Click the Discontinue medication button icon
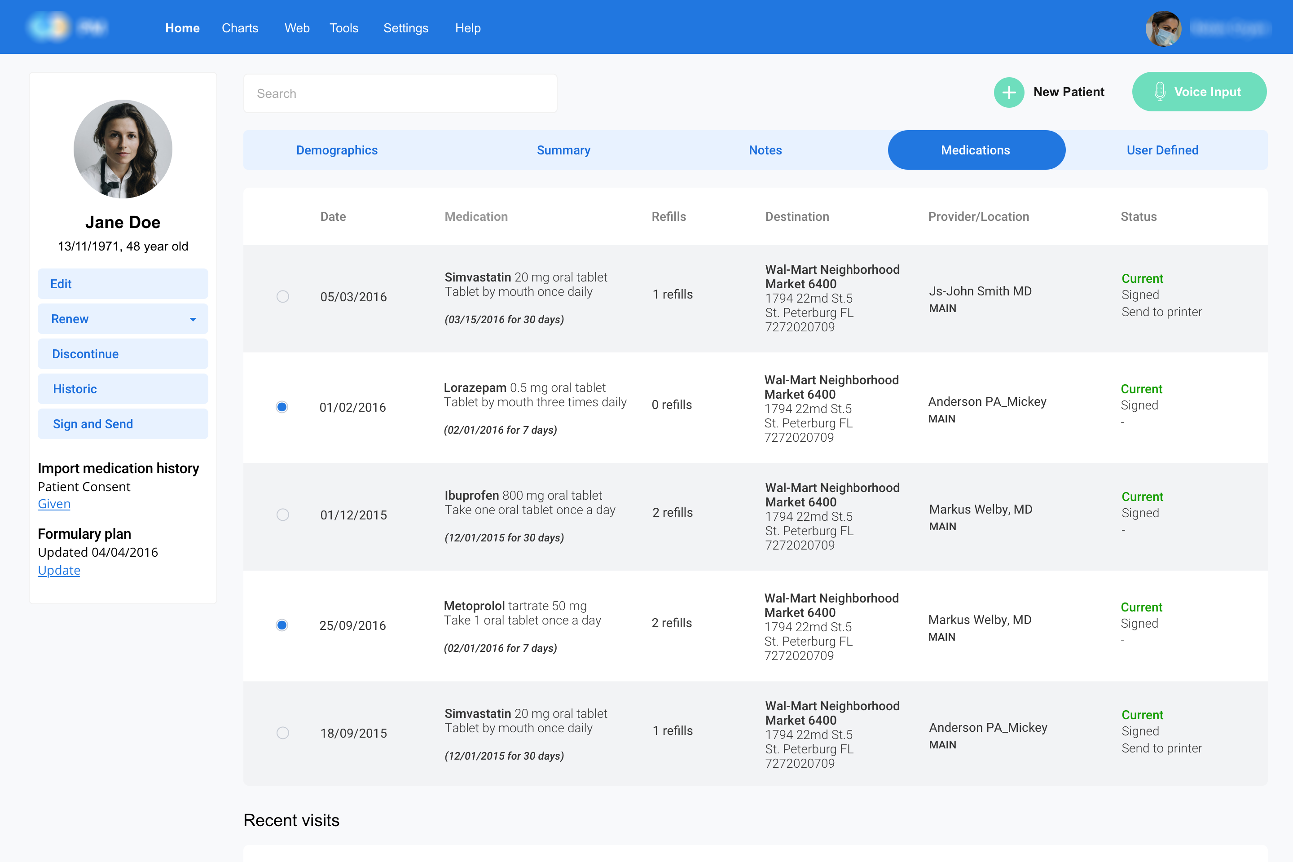Viewport: 1293px width, 862px height. (122, 353)
